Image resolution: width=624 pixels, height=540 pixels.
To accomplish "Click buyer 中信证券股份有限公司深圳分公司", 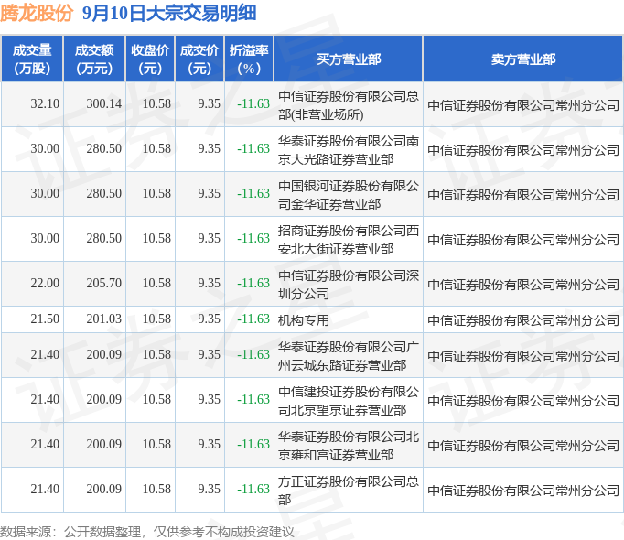I will coord(349,285).
